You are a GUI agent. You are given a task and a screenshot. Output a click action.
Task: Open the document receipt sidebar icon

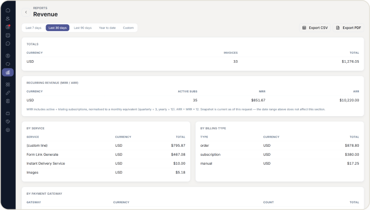point(8,101)
